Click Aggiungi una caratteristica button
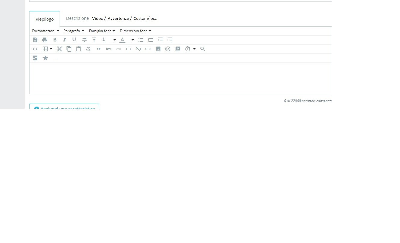 pos(64,107)
